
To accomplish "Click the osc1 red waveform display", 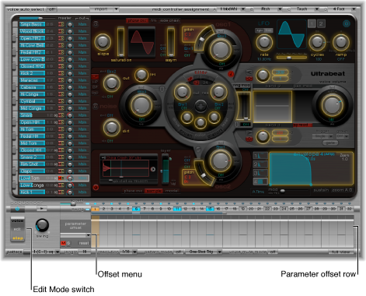I will pyautogui.click(x=141, y=42).
